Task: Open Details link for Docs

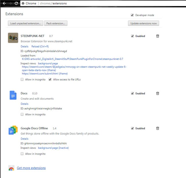Action: point(24,104)
